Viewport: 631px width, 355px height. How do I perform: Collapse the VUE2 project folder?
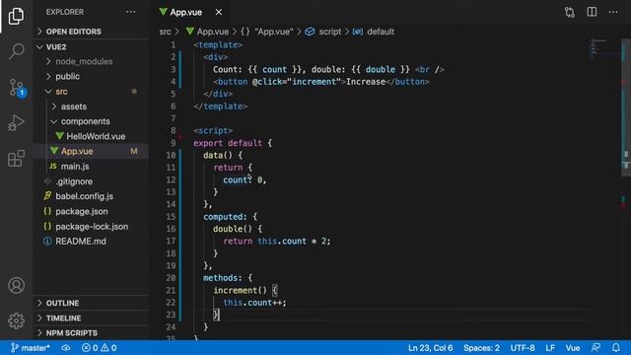pos(92,46)
